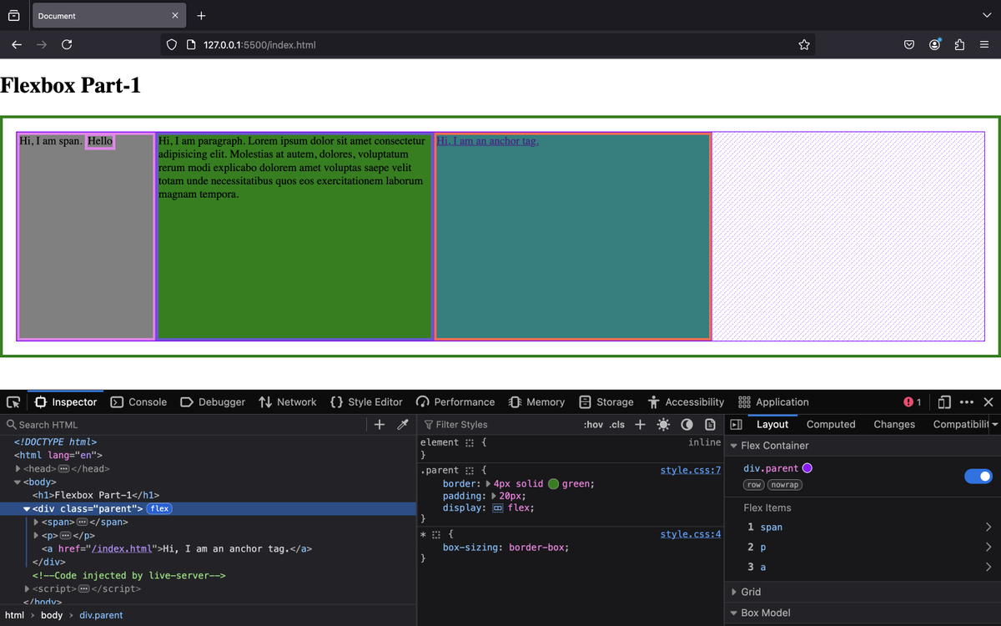Open devtools more options ellipsis menu
Viewport: 1001px width, 626px height.
(967, 402)
